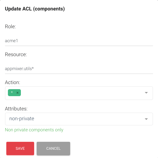Expand the Action dropdown arrow
Image resolution: width=158 pixels, height=158 pixels.
click(x=146, y=93)
